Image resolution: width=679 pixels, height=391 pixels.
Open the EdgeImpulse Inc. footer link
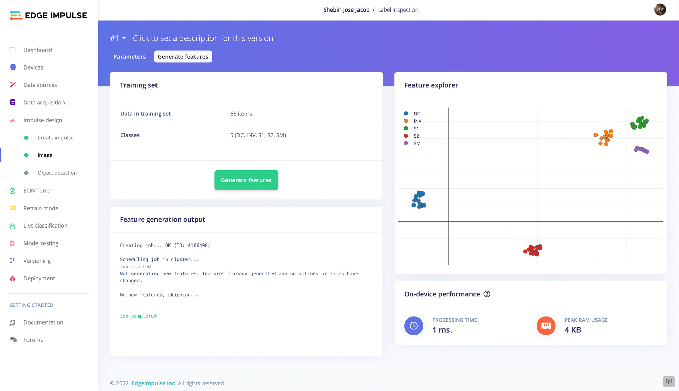[153, 383]
